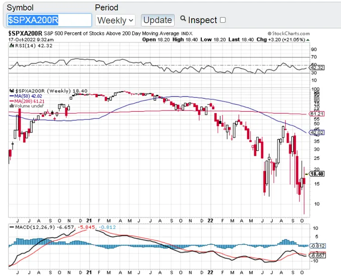Click the 'Low 18.20' value in header
Image resolution: width=341 pixels, height=276 pixels.
pyautogui.click(x=213, y=40)
